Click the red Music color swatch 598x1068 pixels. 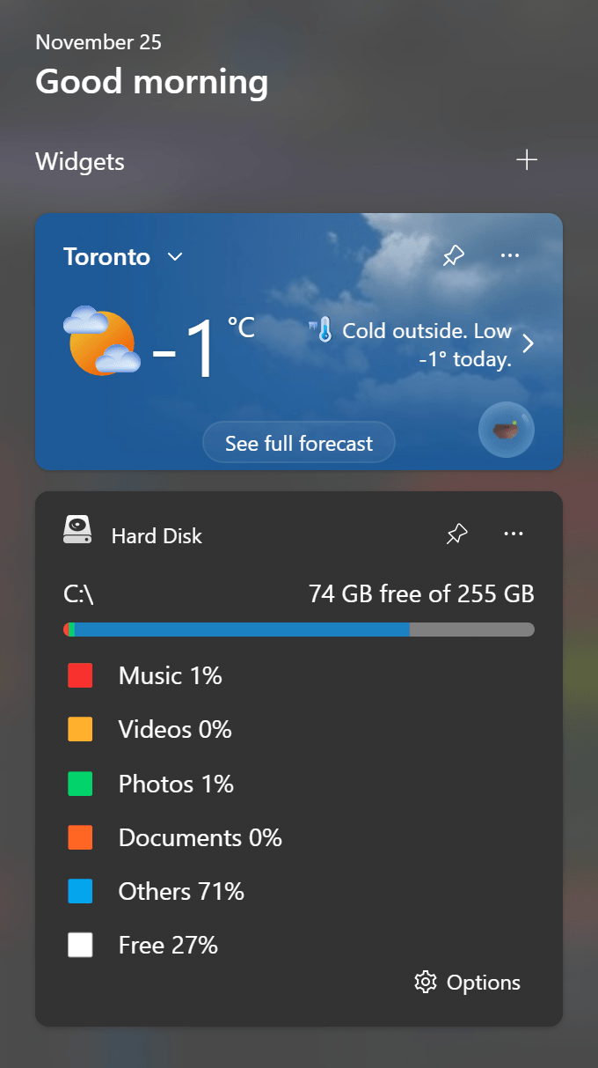[x=80, y=675]
